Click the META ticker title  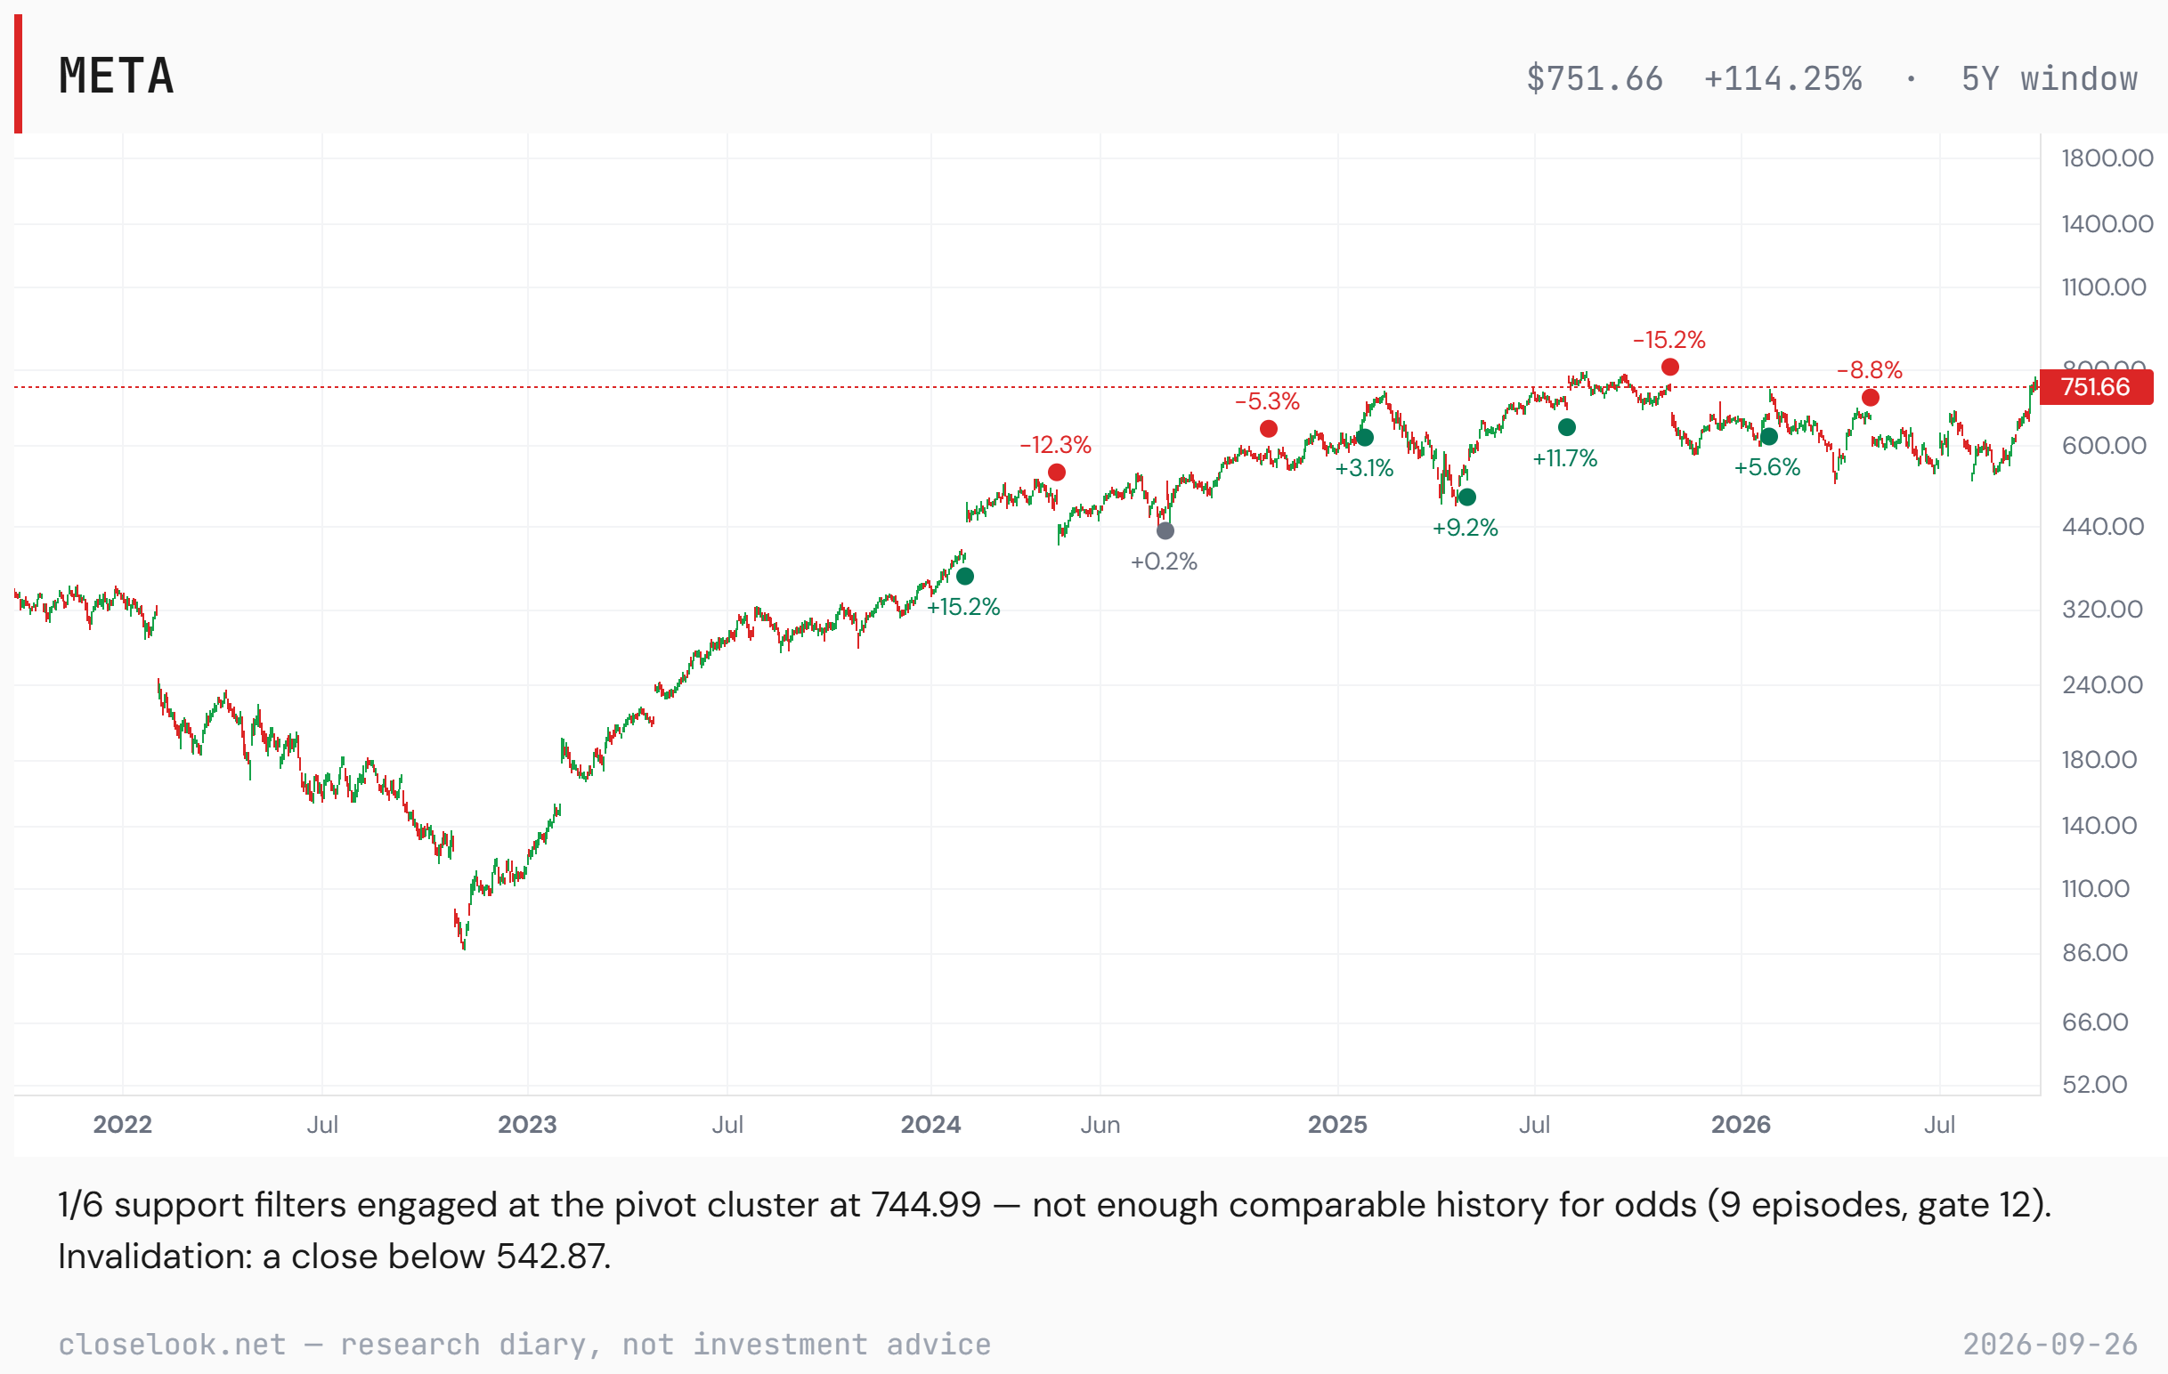[x=116, y=76]
